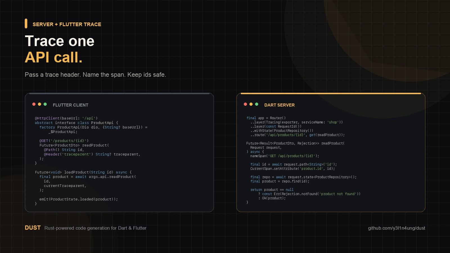450x253 pixels.
Task: Click the 'const Err(Rejection.notFound' line
Action: [309, 194]
